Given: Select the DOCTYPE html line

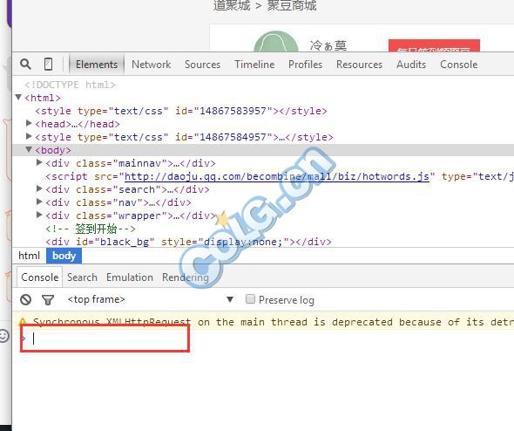Looking at the screenshot, I should click(x=70, y=85).
